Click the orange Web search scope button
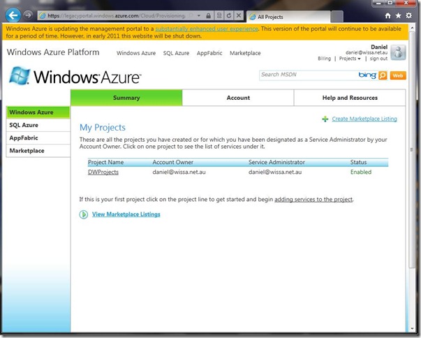 [398, 75]
